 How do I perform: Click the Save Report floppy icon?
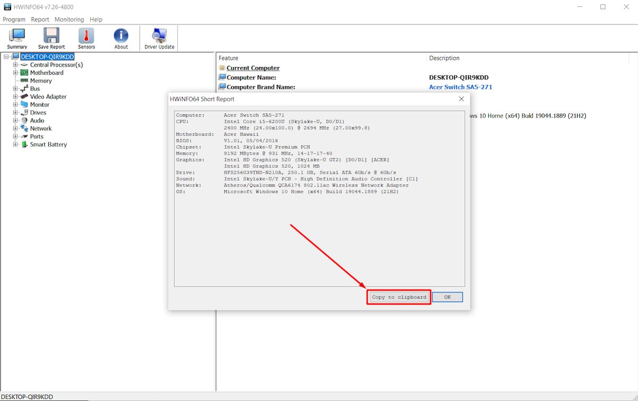(52, 38)
